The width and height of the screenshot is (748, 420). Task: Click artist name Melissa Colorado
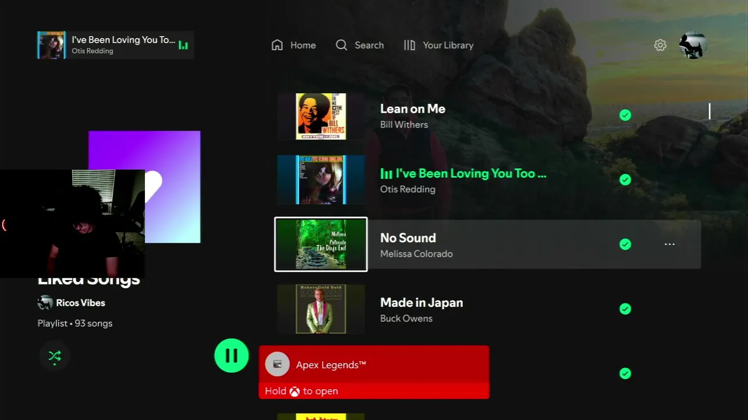click(416, 254)
